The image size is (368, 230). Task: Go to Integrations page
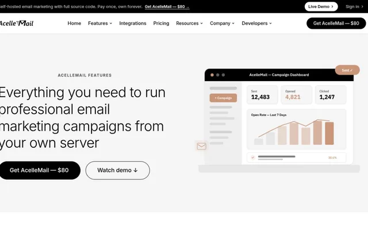coord(133,23)
